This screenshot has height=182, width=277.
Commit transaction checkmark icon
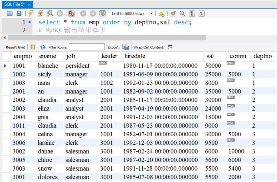pos(83,13)
